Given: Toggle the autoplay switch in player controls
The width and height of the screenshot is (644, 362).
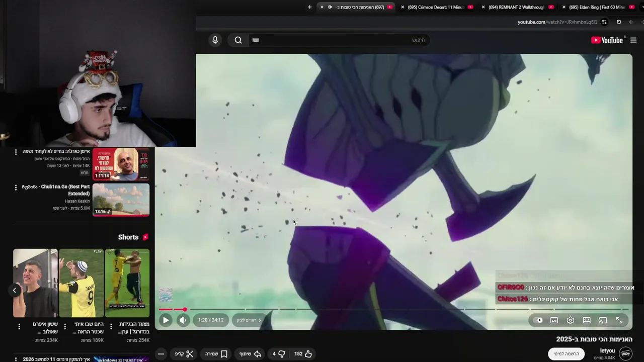Looking at the screenshot, I should (x=539, y=320).
